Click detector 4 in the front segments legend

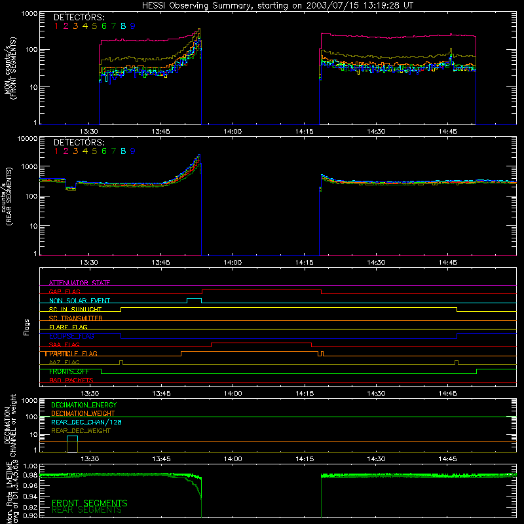[85, 26]
